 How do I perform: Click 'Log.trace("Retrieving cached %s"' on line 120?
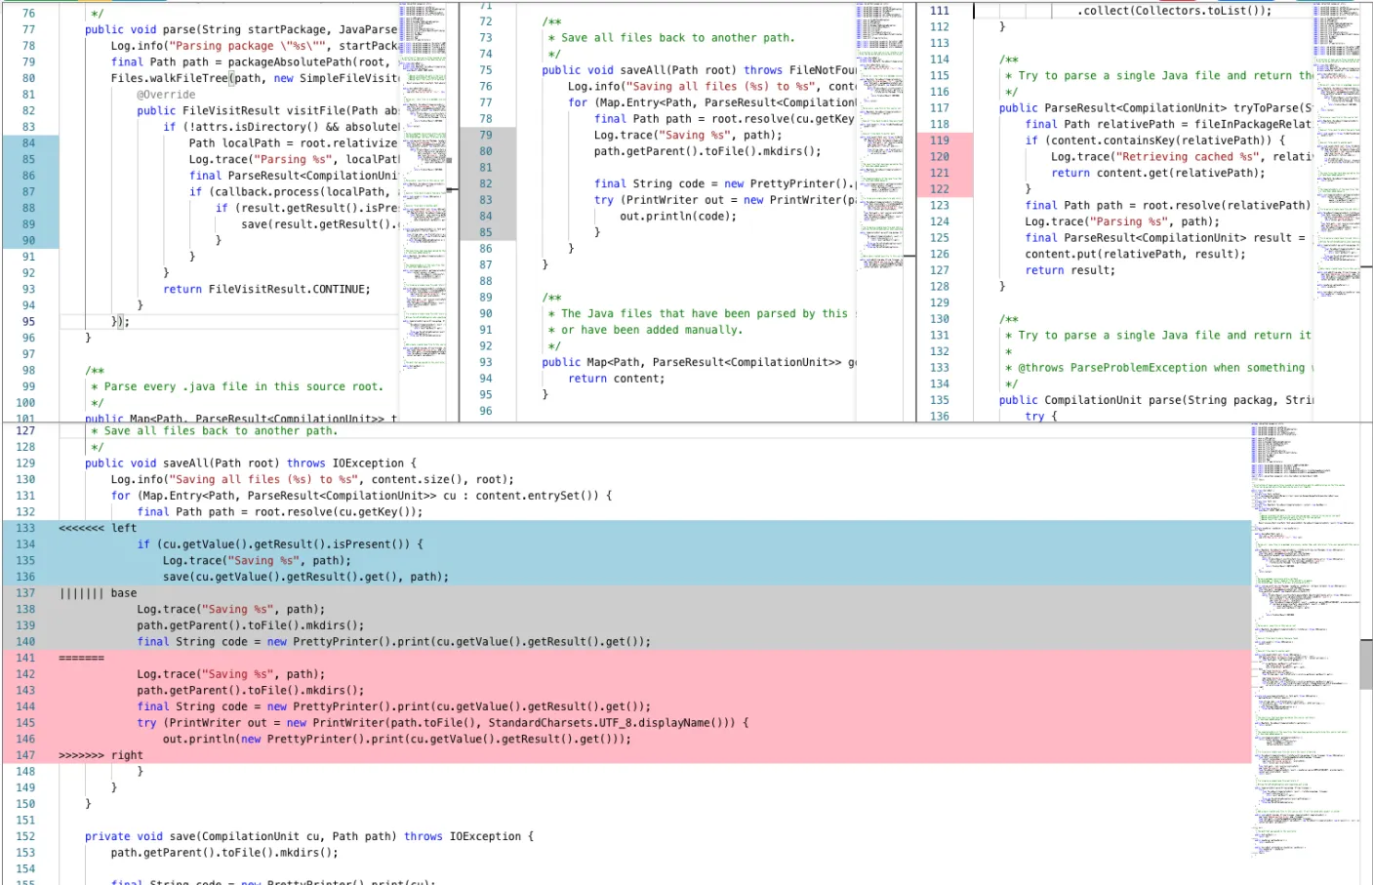pyautogui.click(x=1182, y=157)
